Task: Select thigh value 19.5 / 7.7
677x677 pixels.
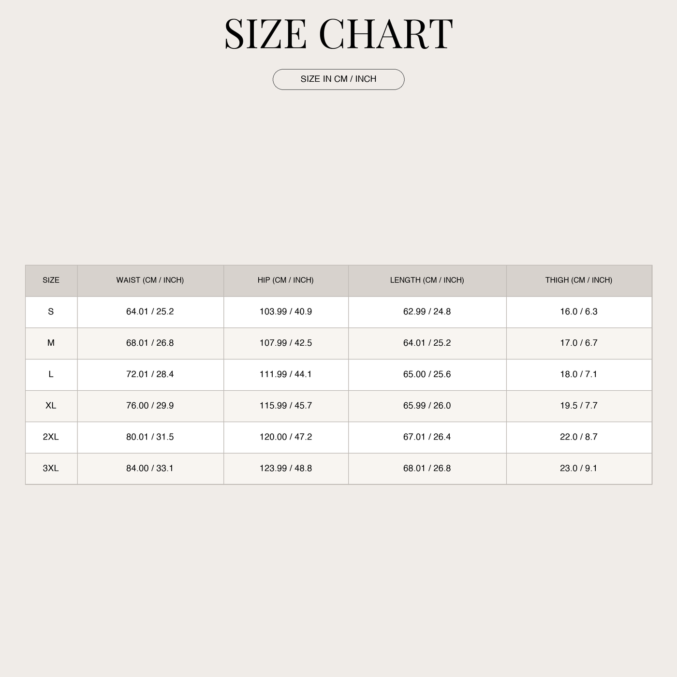Action: tap(579, 406)
